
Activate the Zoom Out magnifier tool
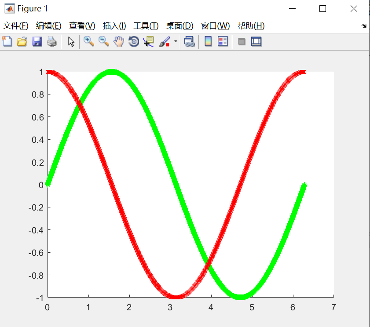(103, 41)
